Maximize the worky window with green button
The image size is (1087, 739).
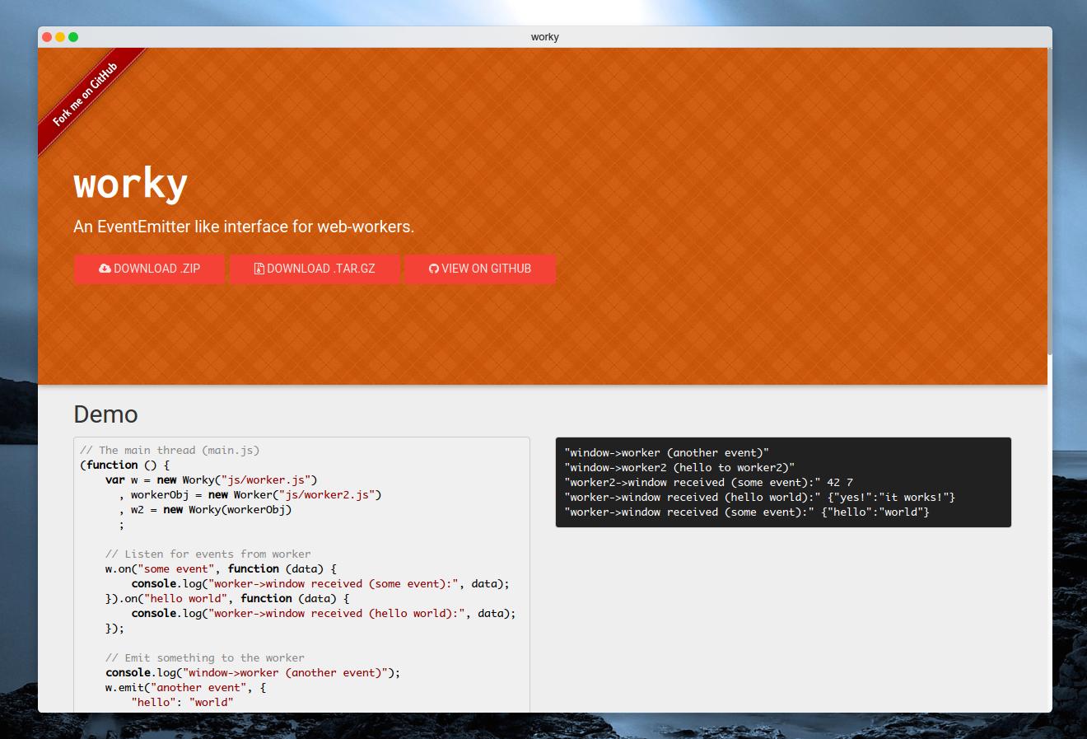(x=73, y=37)
